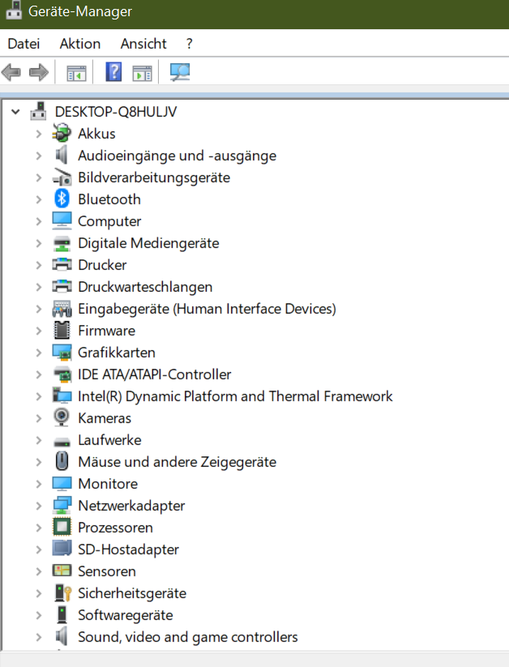Scan for hardware changes monitor icon
Screen dimensions: 509x667
[x=180, y=72]
